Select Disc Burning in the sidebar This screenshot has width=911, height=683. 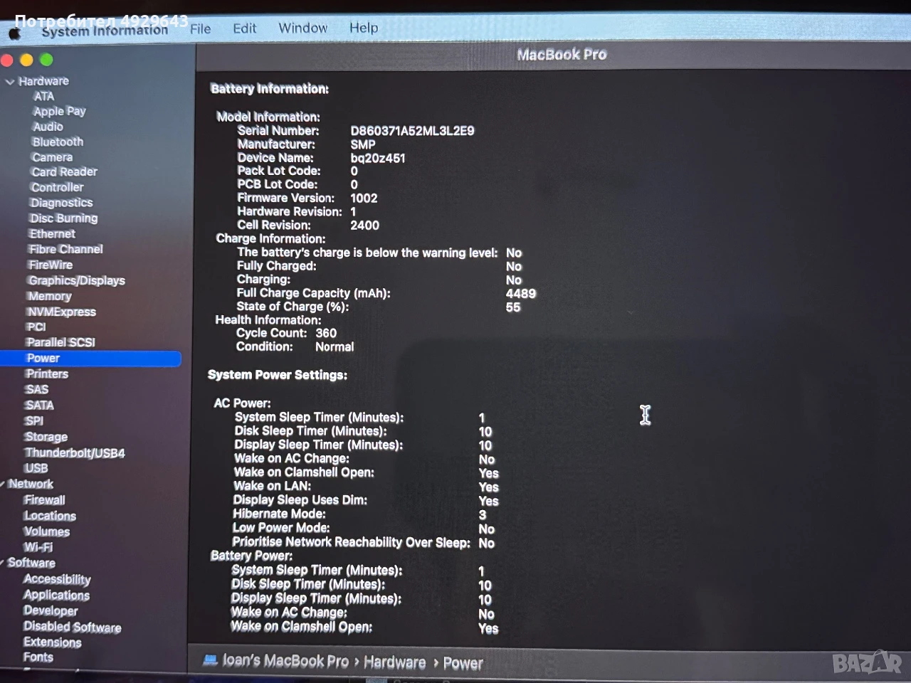[63, 218]
